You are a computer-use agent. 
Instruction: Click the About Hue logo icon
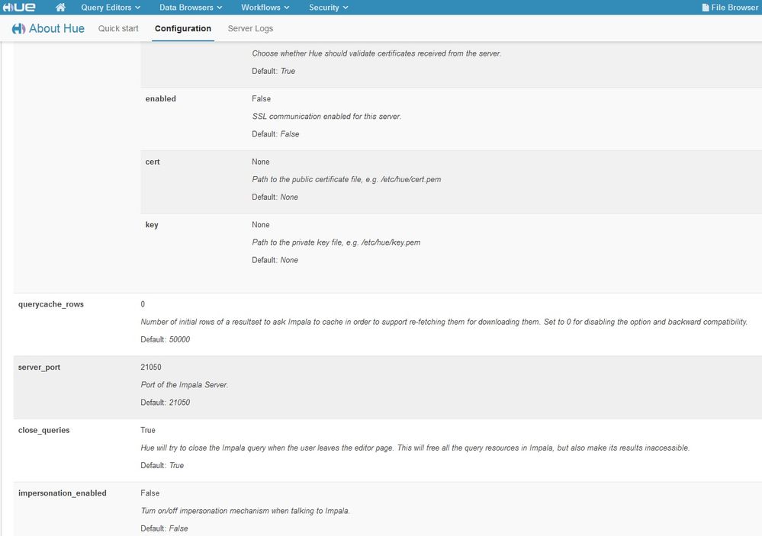pos(18,29)
